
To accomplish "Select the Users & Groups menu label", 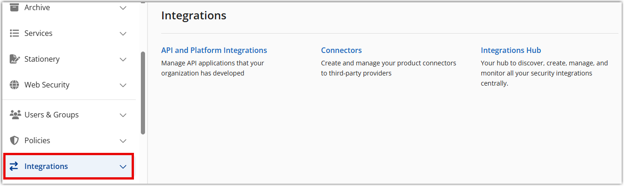I will click(51, 115).
